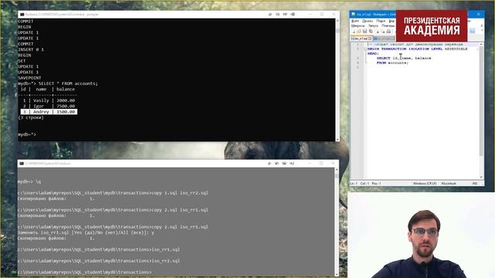
Task: Click the scroll-down arrow of the upper psql window
Action: point(337,139)
